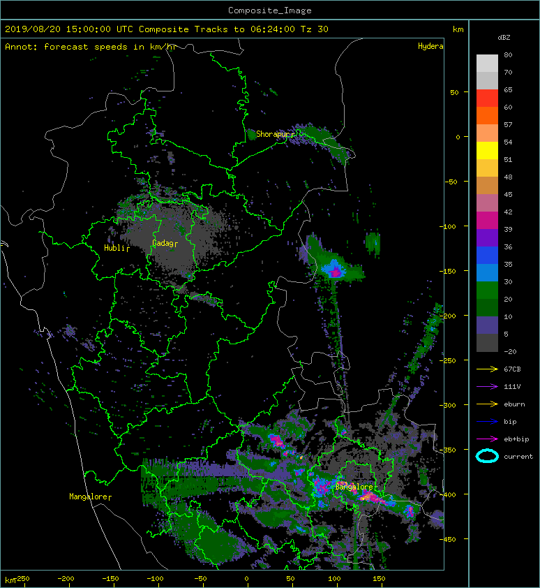Pick the dark gray -20 to 5 swatch
The height and width of the screenshot is (588, 540).
487,343
